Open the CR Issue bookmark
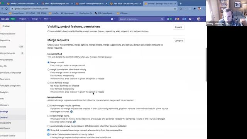The width and height of the screenshot is (247, 139). pyautogui.click(x=122, y=13)
